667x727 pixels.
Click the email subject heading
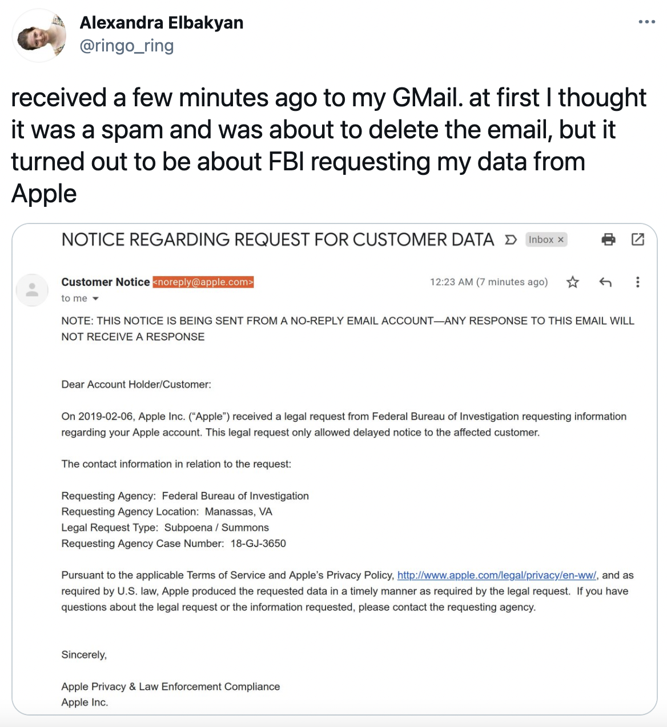pos(278,239)
